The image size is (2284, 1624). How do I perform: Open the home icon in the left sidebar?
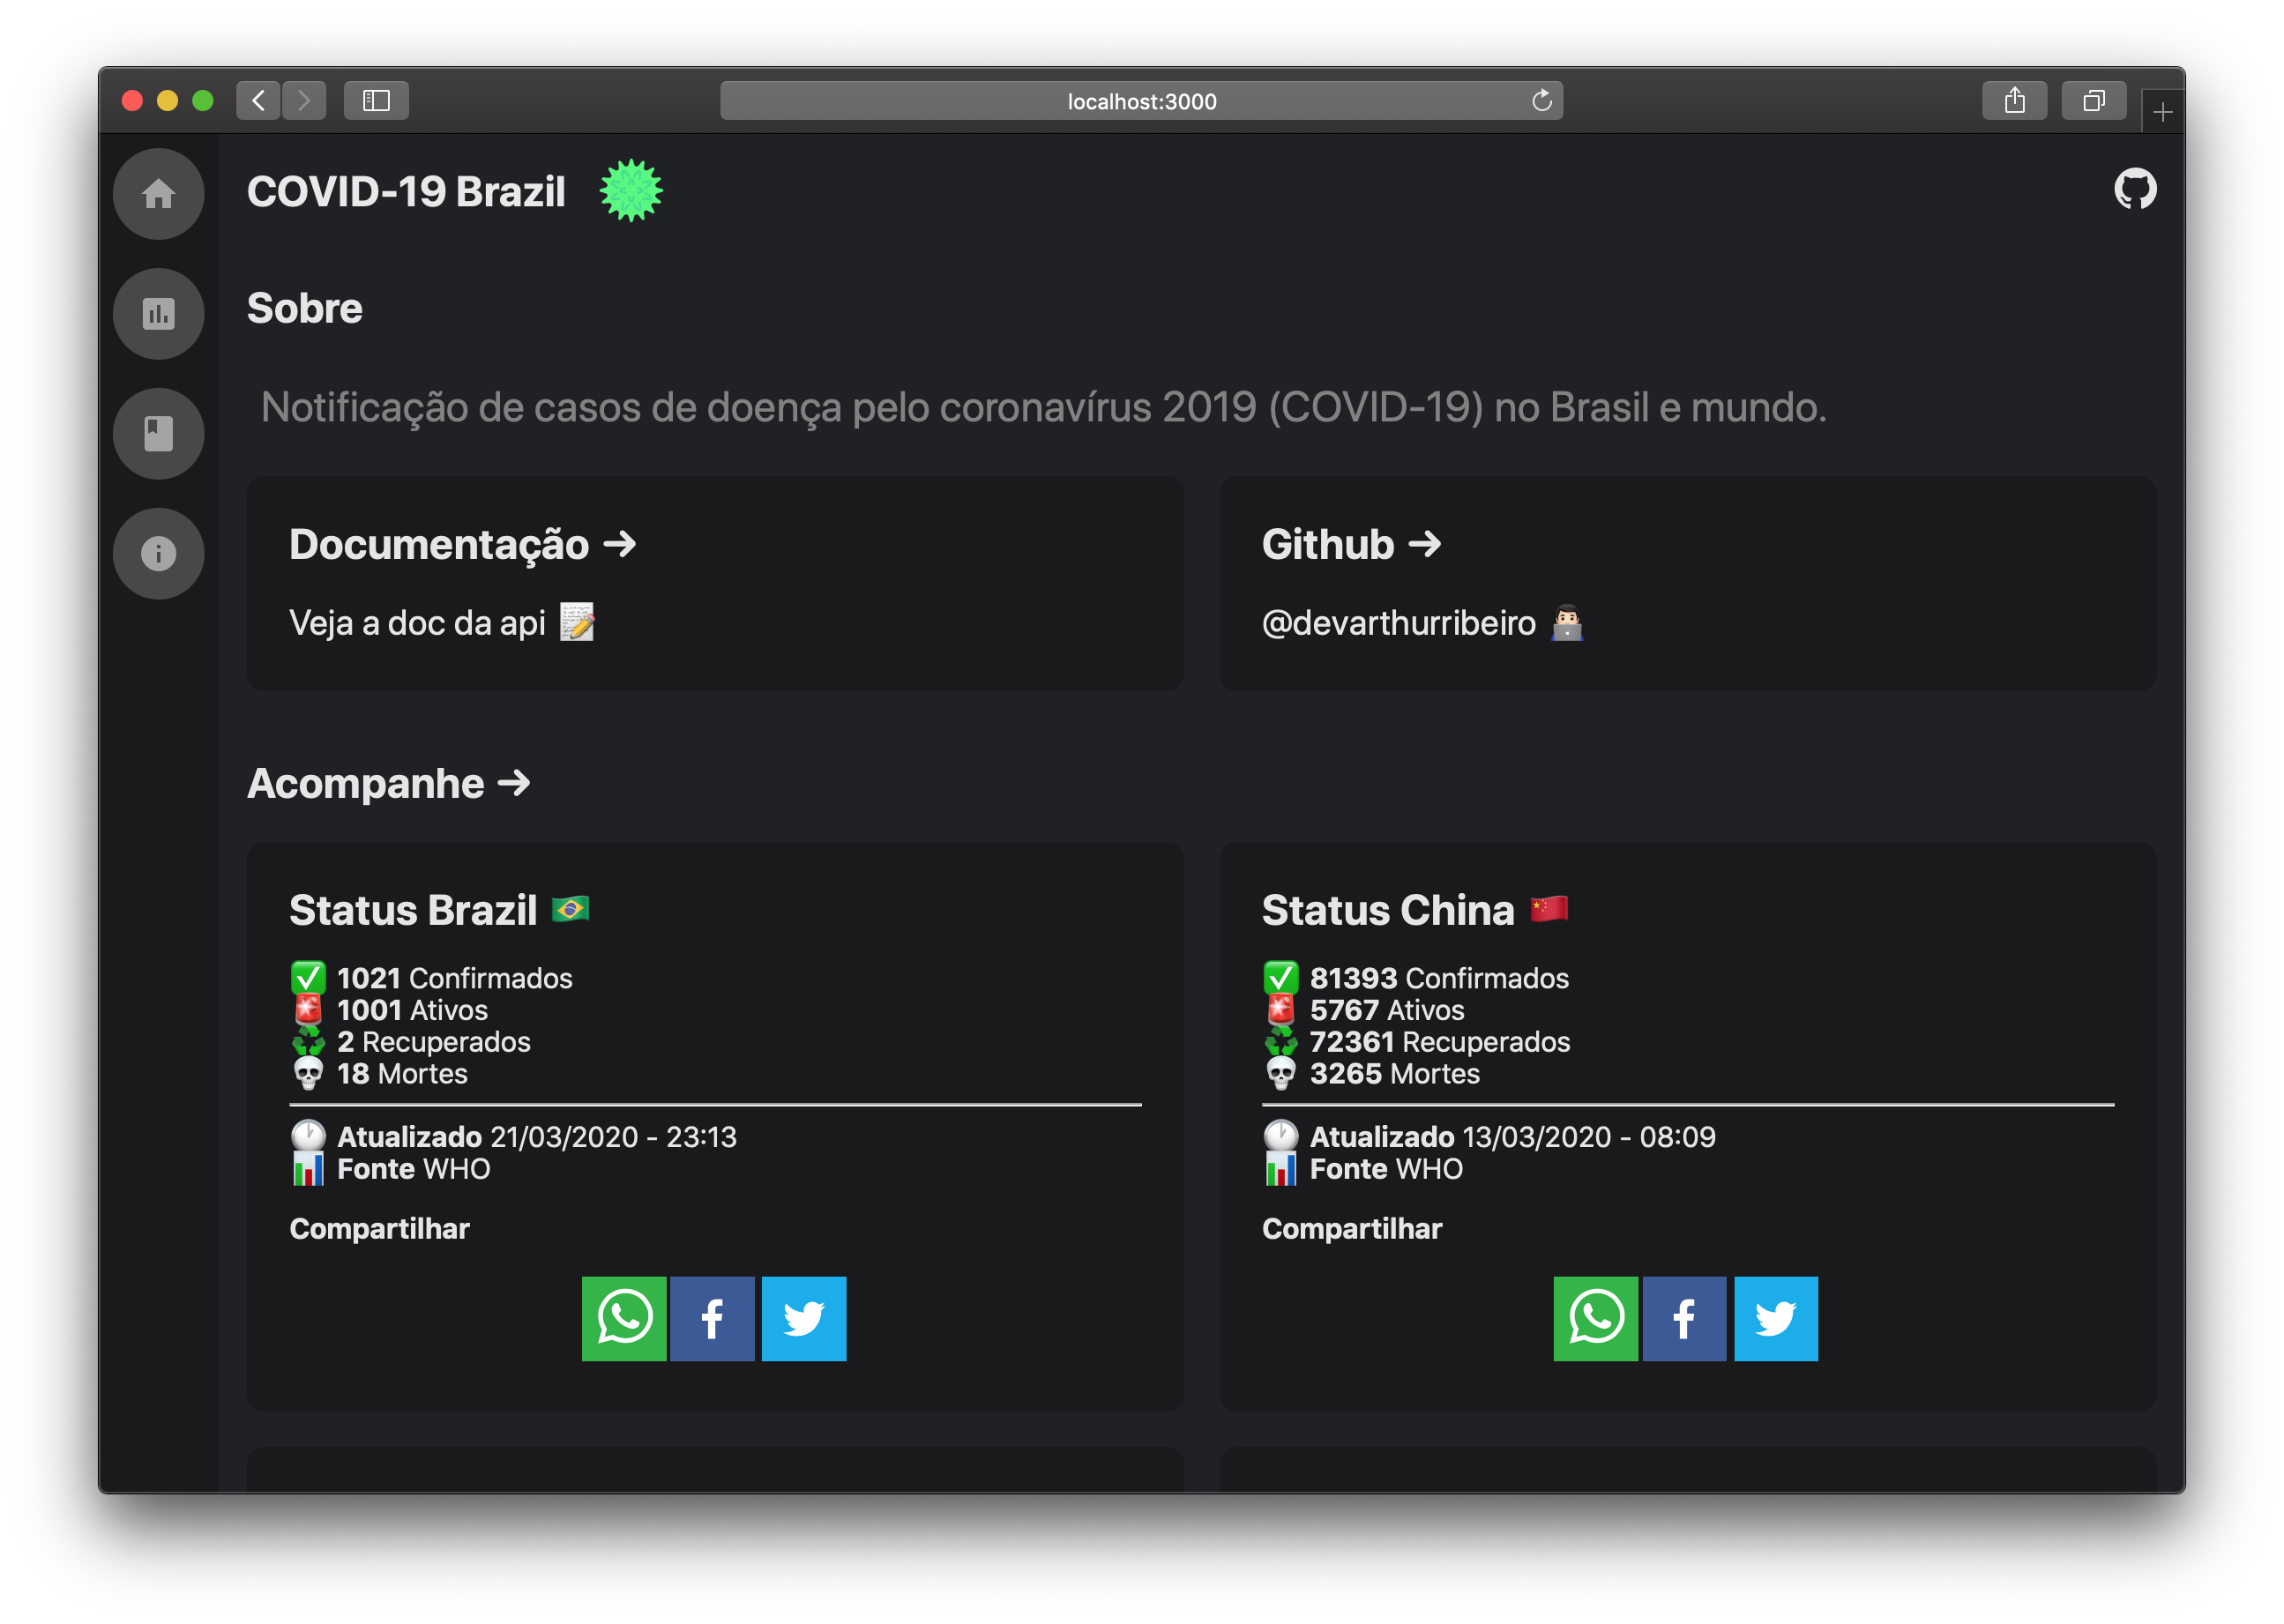point(158,194)
